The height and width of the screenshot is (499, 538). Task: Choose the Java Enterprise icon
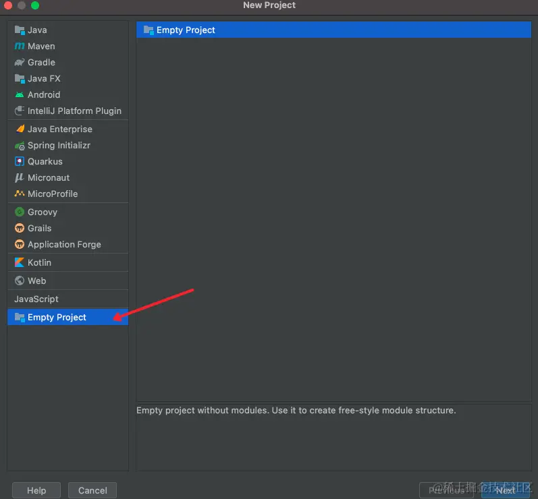click(x=20, y=129)
